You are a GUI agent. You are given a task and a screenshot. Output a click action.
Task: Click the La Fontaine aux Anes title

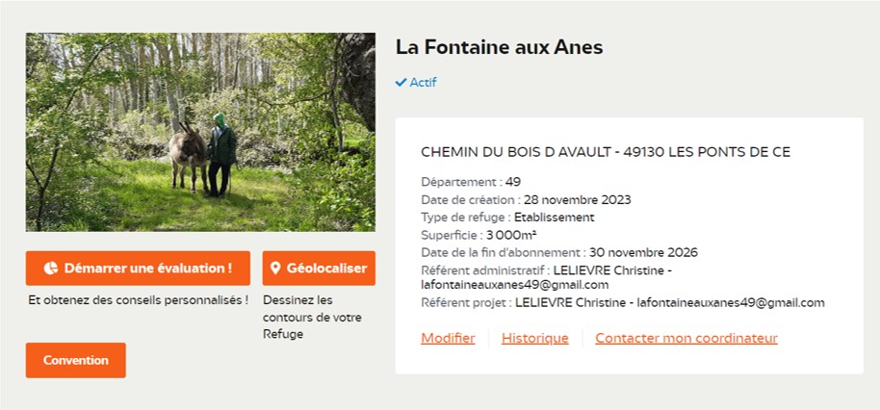click(x=499, y=47)
